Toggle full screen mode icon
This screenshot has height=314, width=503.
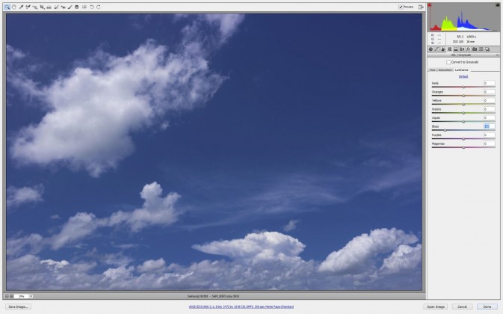tap(421, 7)
